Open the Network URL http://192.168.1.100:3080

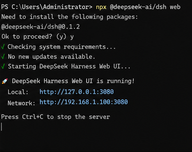84,102
